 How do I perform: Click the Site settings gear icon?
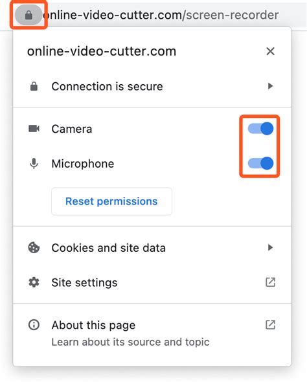tap(34, 282)
